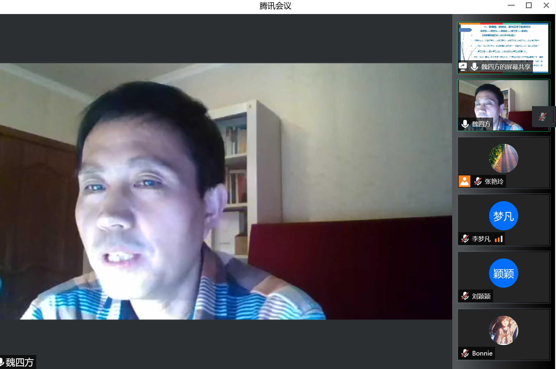Screen dimensions: 556x369
Task: Click the network signal bars next to 李梦凡
Action: [499, 239]
